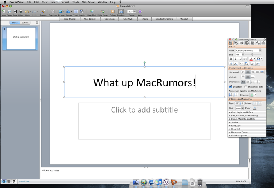
Task: Open the Charts gallery tab
Action: click(x=144, y=19)
